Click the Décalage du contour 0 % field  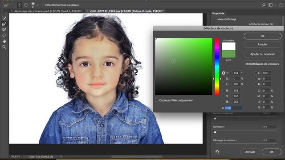(269, 140)
